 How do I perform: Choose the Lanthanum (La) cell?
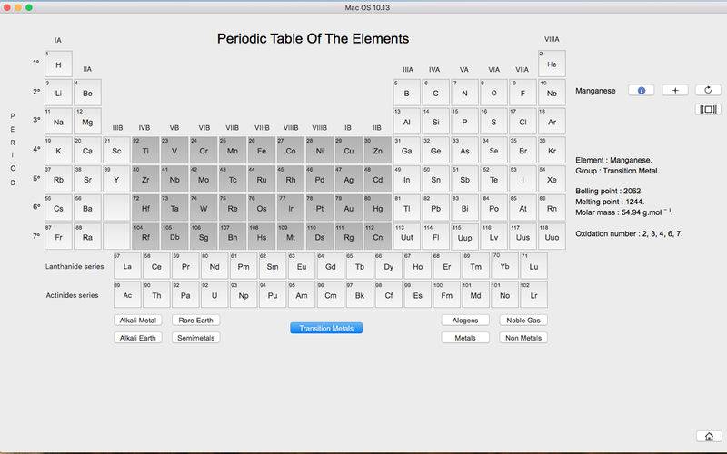click(x=127, y=266)
